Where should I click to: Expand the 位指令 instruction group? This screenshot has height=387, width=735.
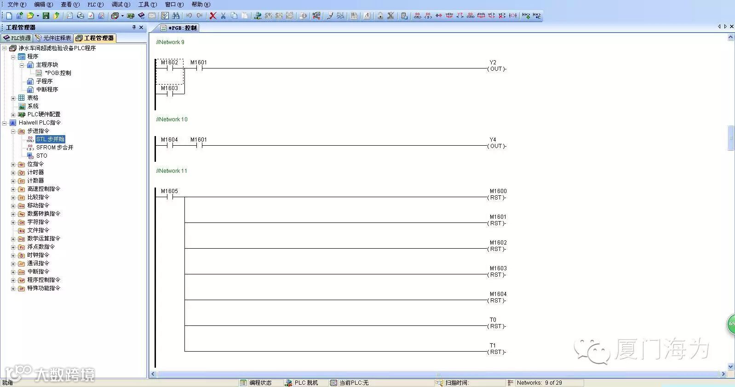tap(13, 164)
